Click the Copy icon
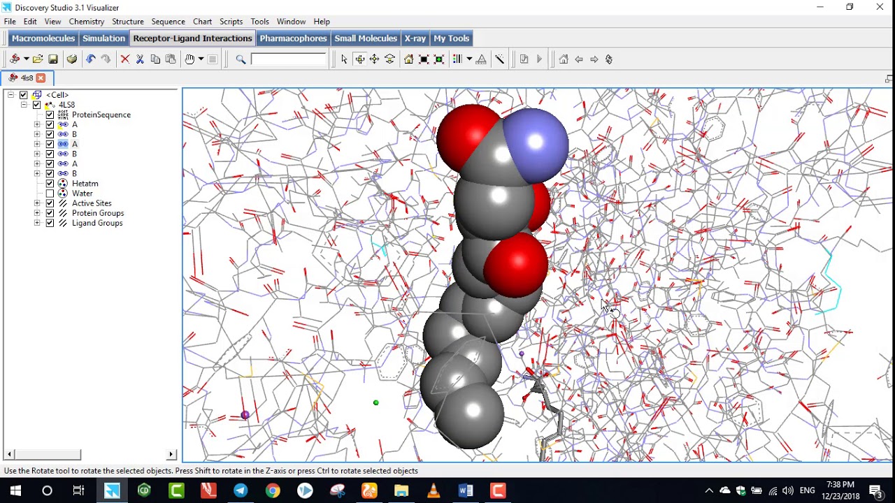895x503 pixels. pyautogui.click(x=155, y=59)
